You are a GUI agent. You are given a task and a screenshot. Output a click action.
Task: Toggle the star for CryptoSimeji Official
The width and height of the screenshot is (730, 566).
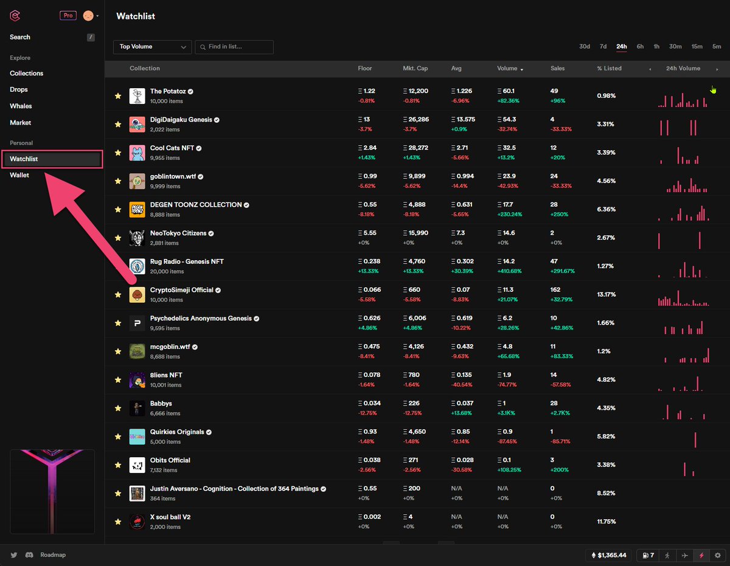point(118,295)
